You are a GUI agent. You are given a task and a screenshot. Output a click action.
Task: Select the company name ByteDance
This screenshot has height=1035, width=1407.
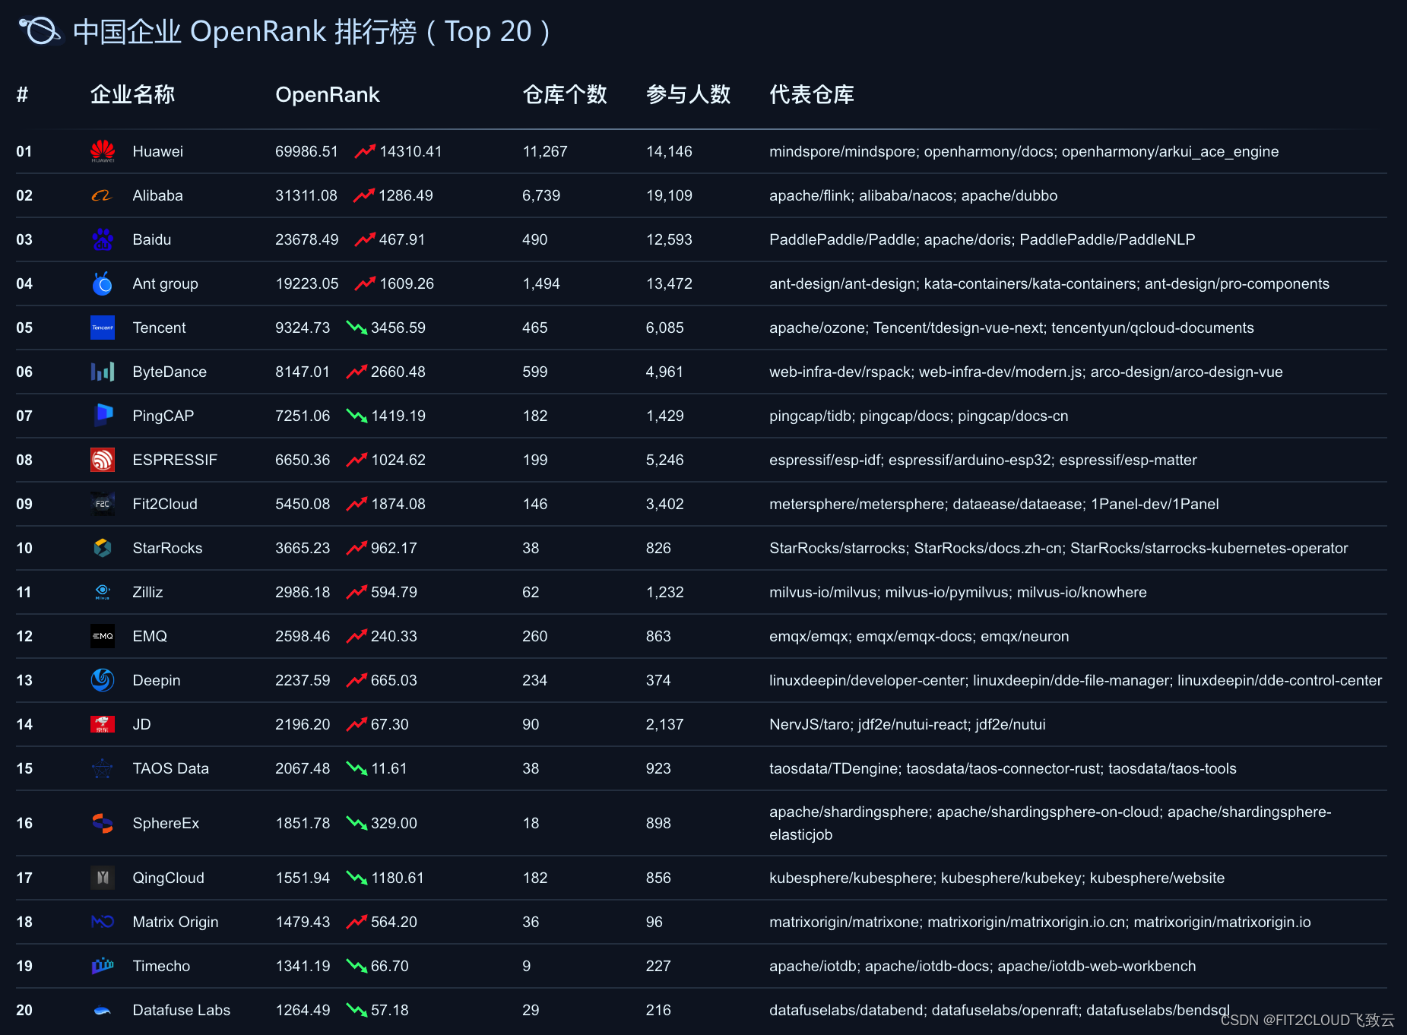click(x=170, y=372)
